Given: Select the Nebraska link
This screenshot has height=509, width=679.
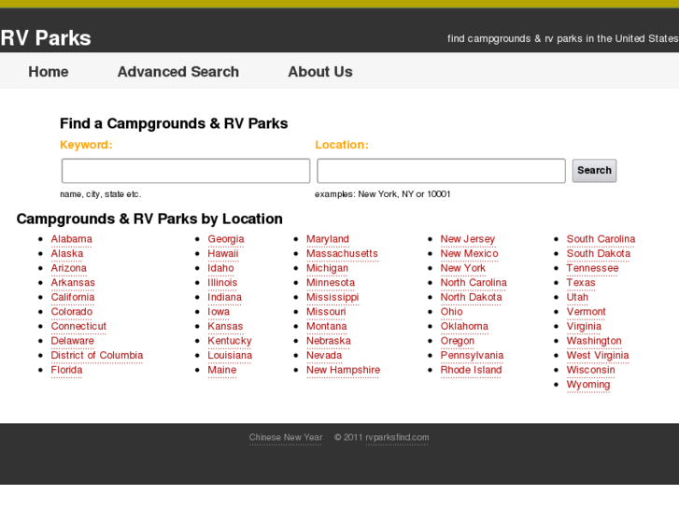Looking at the screenshot, I should (x=329, y=341).
